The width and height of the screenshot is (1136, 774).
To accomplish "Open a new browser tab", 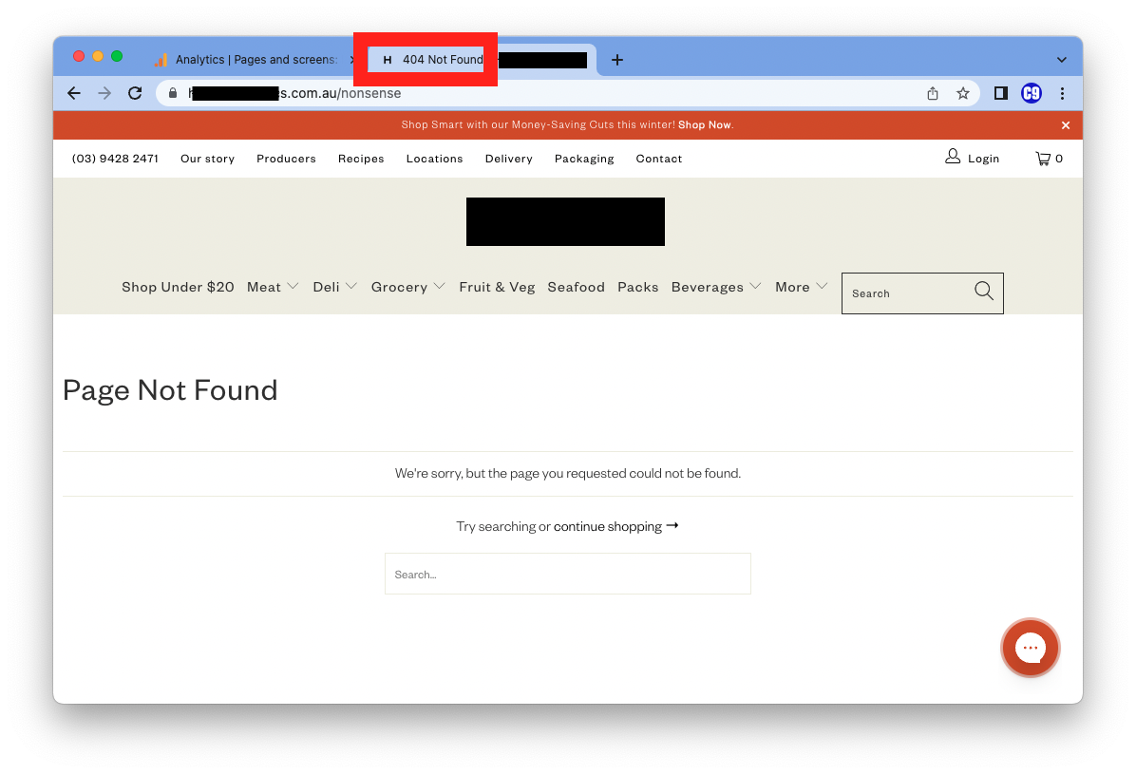I will pyautogui.click(x=617, y=60).
